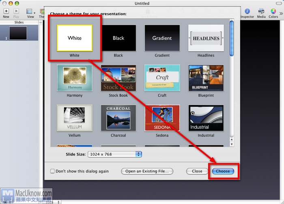Click the Close button in dialog
The width and height of the screenshot is (284, 204).
click(x=197, y=171)
